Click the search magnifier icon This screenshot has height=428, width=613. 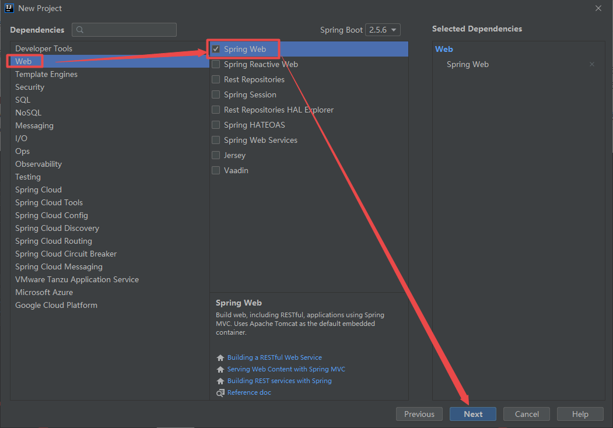pos(80,30)
